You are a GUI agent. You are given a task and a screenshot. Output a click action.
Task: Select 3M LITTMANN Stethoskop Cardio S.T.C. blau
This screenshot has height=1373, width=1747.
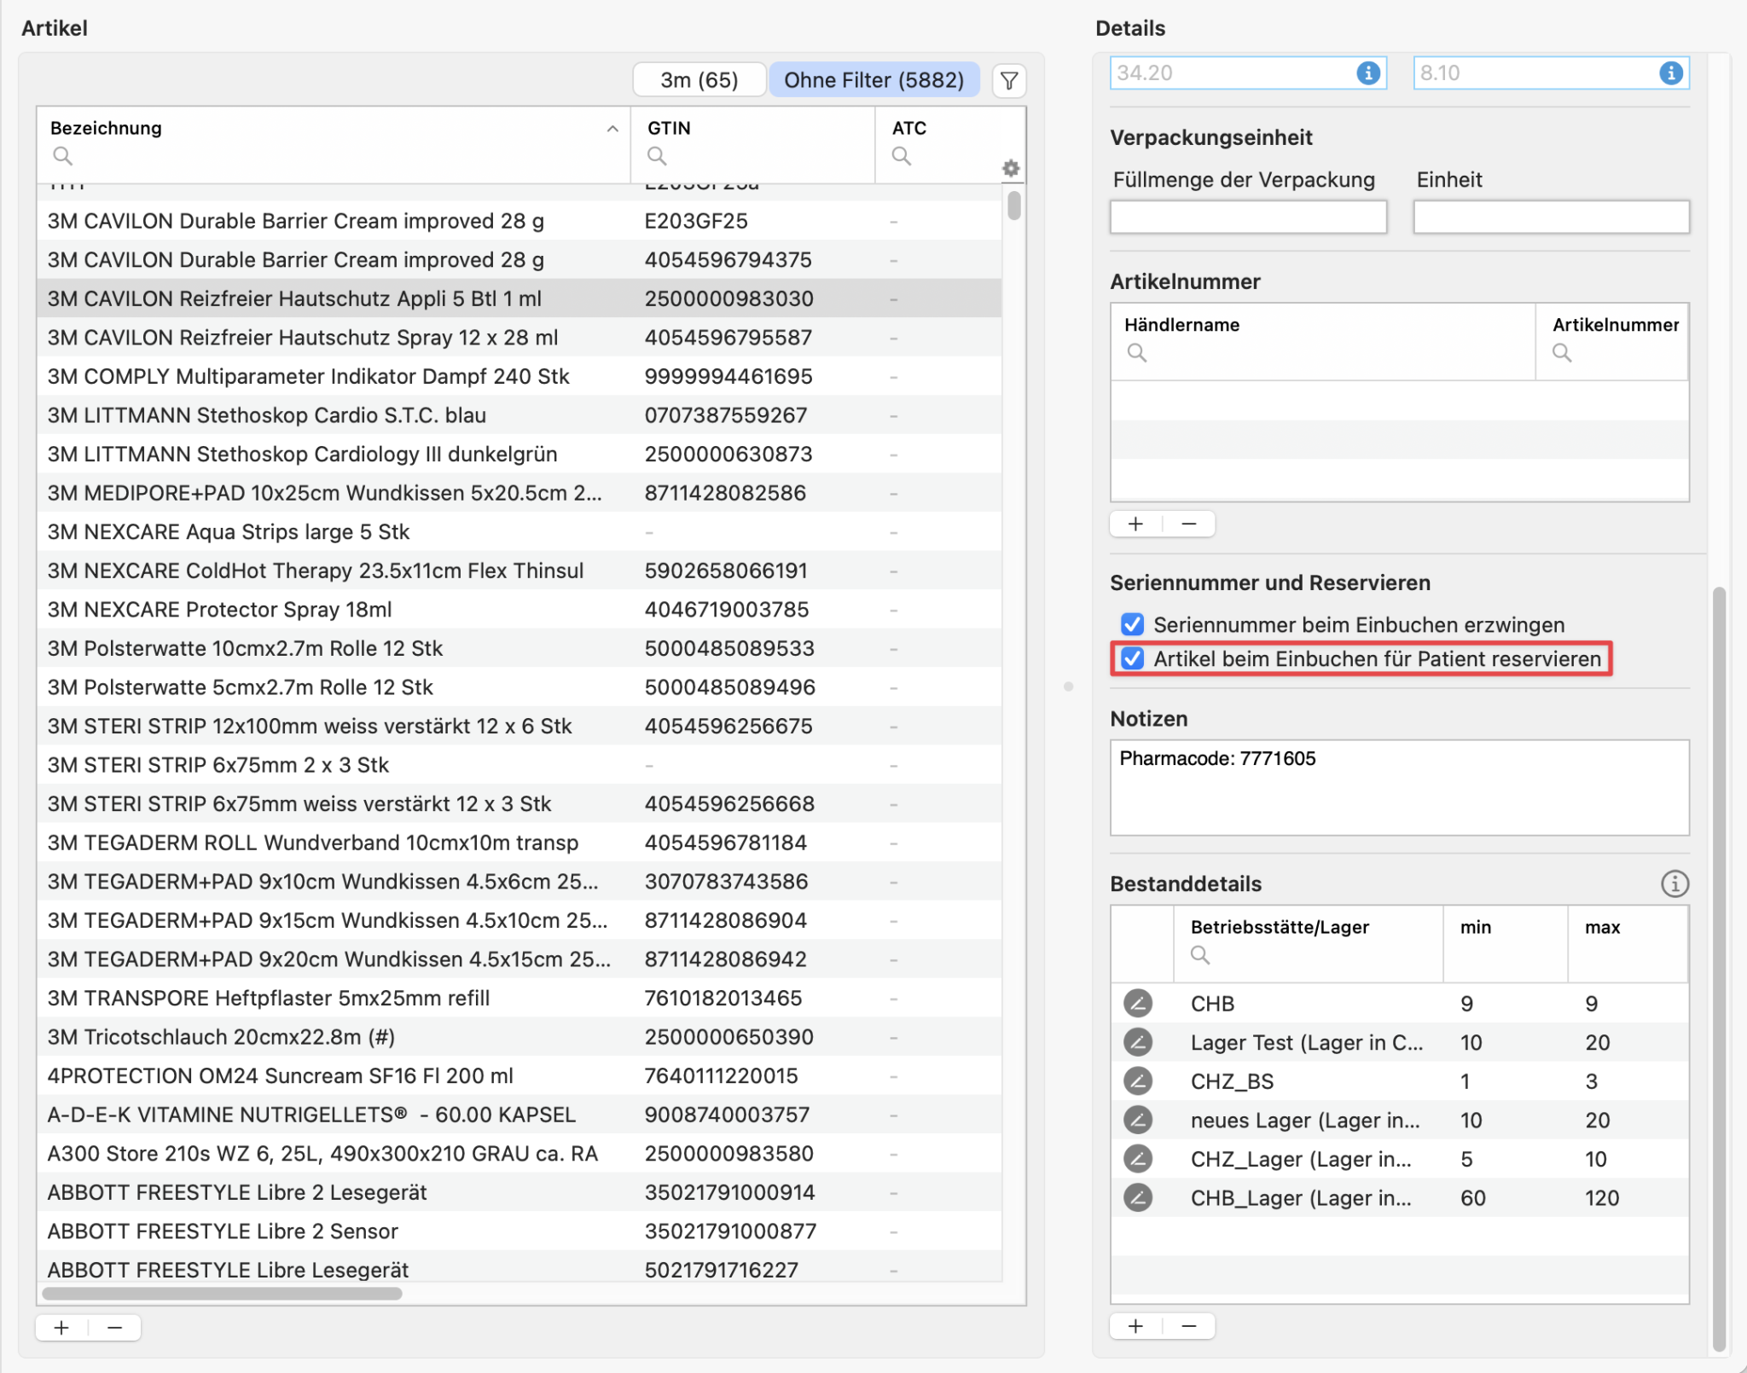click(x=519, y=415)
